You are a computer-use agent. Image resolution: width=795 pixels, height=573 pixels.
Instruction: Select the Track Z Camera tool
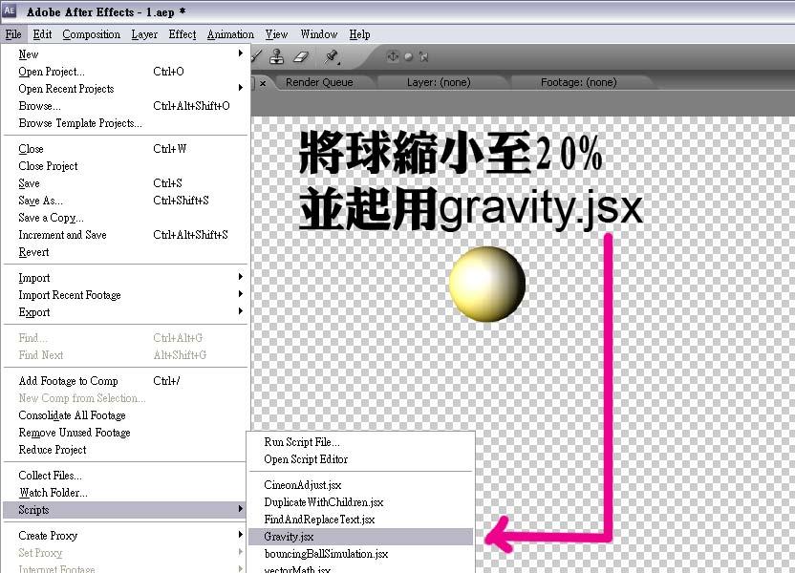pyautogui.click(x=424, y=55)
